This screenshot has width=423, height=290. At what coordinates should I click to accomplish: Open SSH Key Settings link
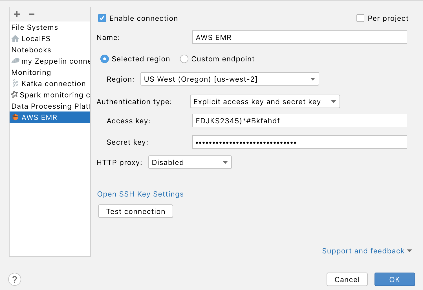tap(140, 194)
